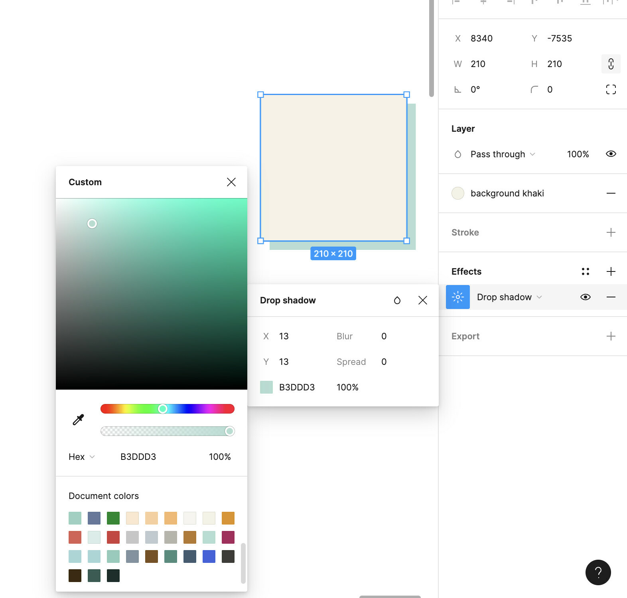Image resolution: width=627 pixels, height=598 pixels.
Task: Edit the drop shadow opacity 100%
Action: coord(347,387)
